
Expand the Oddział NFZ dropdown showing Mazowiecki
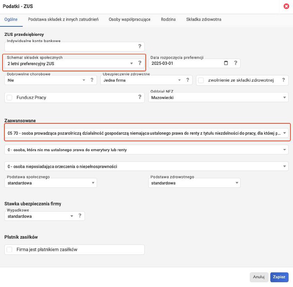[285, 97]
